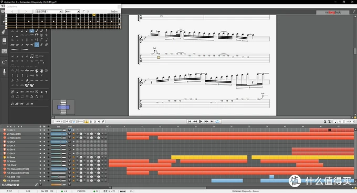Viewport: 357px width, 193px height.
Task: Open the display mode dropdown in fretboard window
Action: (x=49, y=12)
